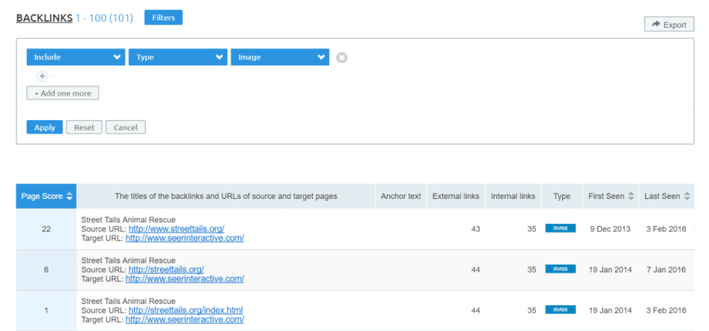Image resolution: width=709 pixels, height=331 pixels.
Task: Open the Image value dropdown
Action: 280,57
